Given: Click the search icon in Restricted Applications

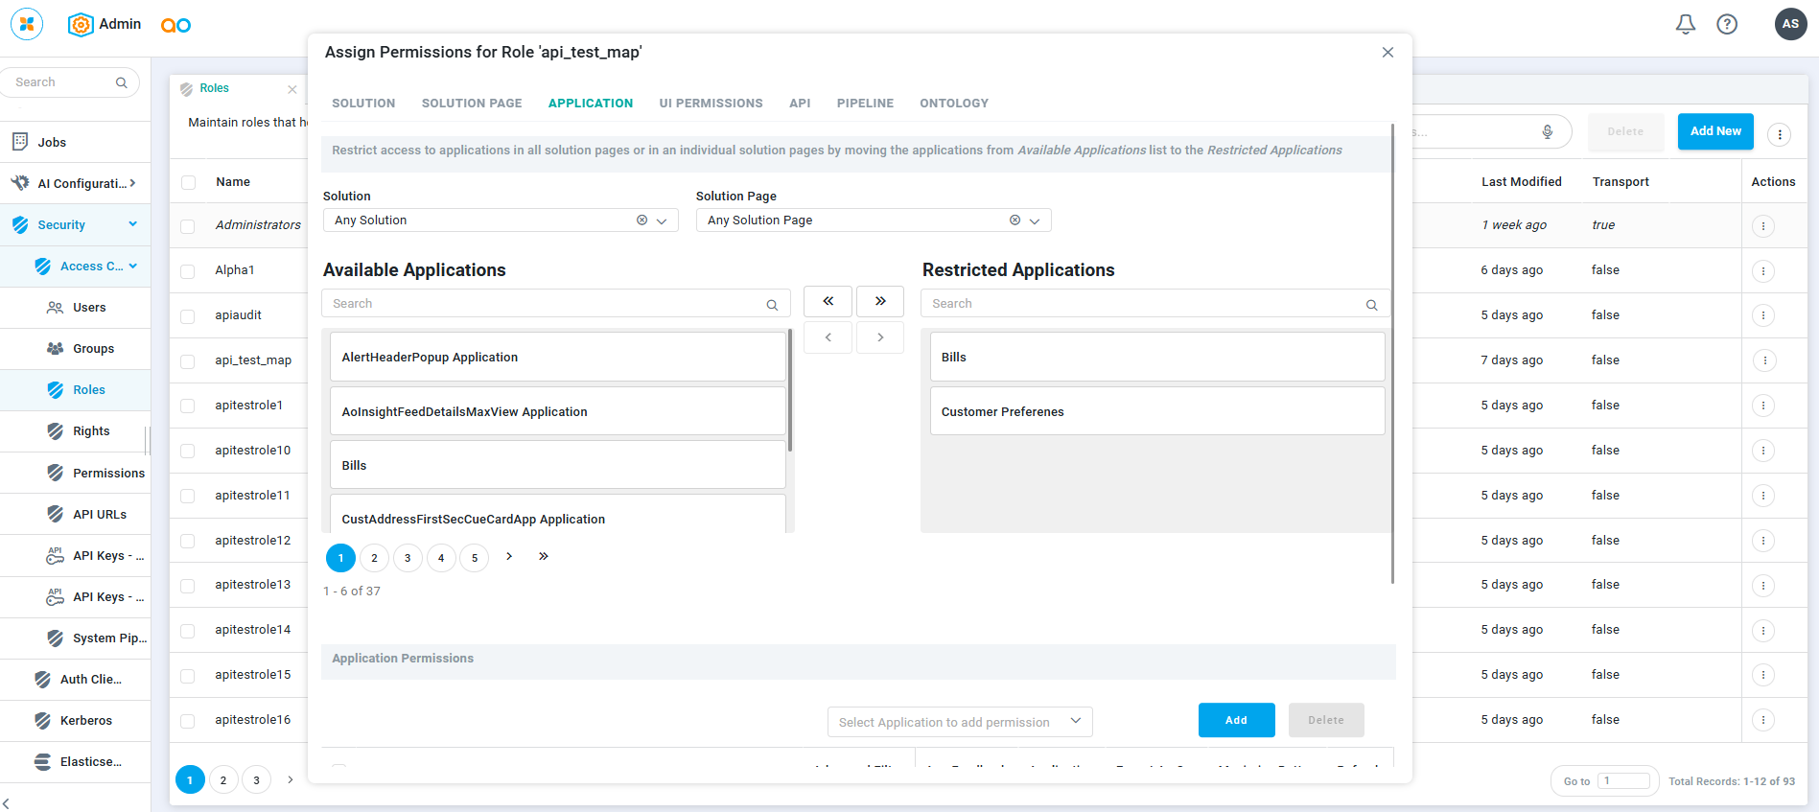Looking at the screenshot, I should click(1371, 305).
